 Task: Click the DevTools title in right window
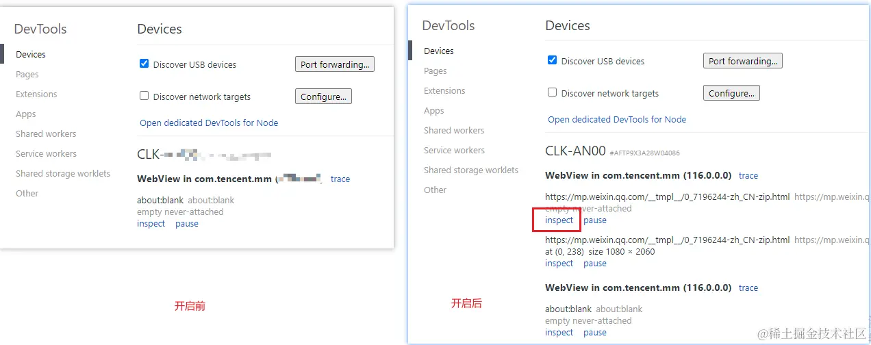click(449, 25)
